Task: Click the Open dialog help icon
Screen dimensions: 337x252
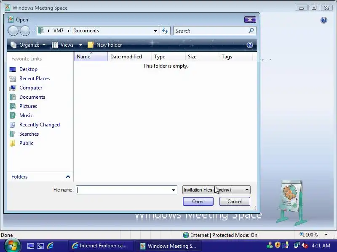Action: click(x=249, y=45)
